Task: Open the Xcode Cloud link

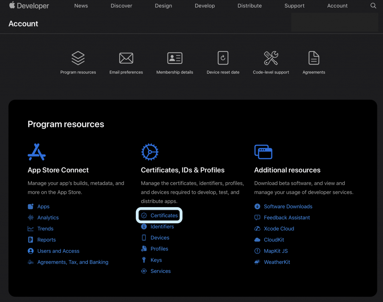Action: pyautogui.click(x=279, y=228)
